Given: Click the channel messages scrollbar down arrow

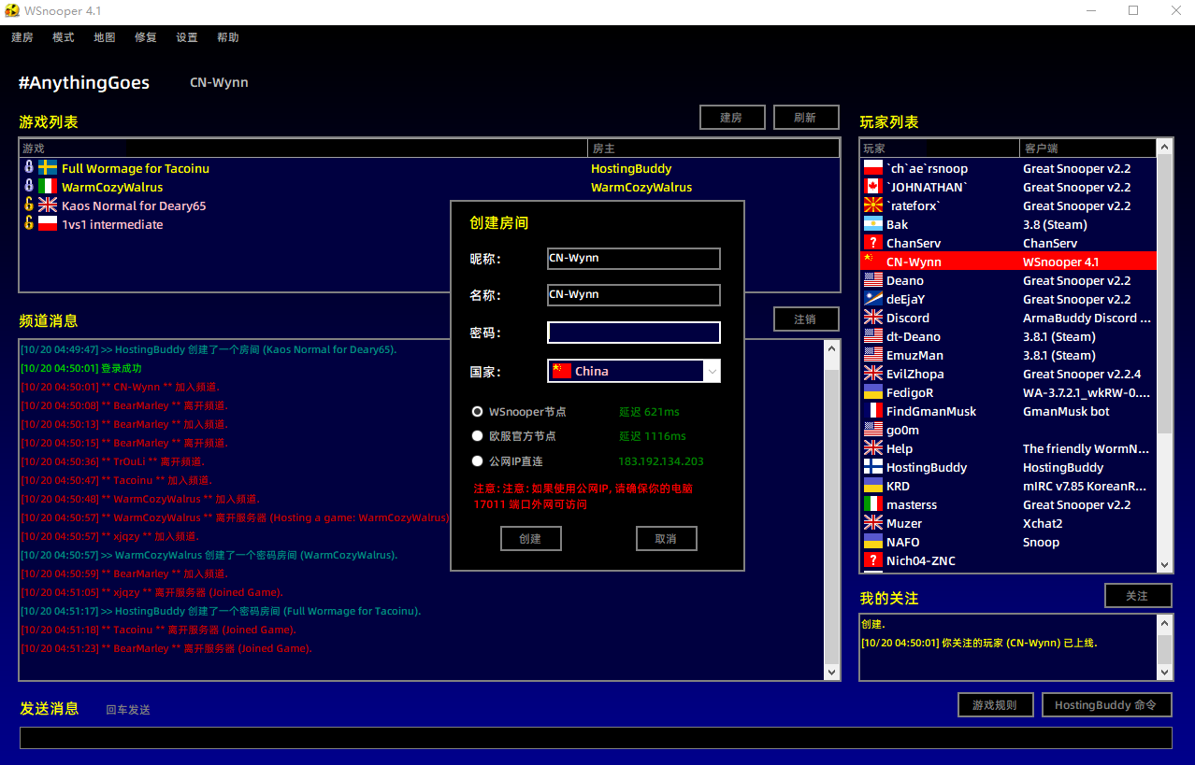Looking at the screenshot, I should [x=832, y=673].
